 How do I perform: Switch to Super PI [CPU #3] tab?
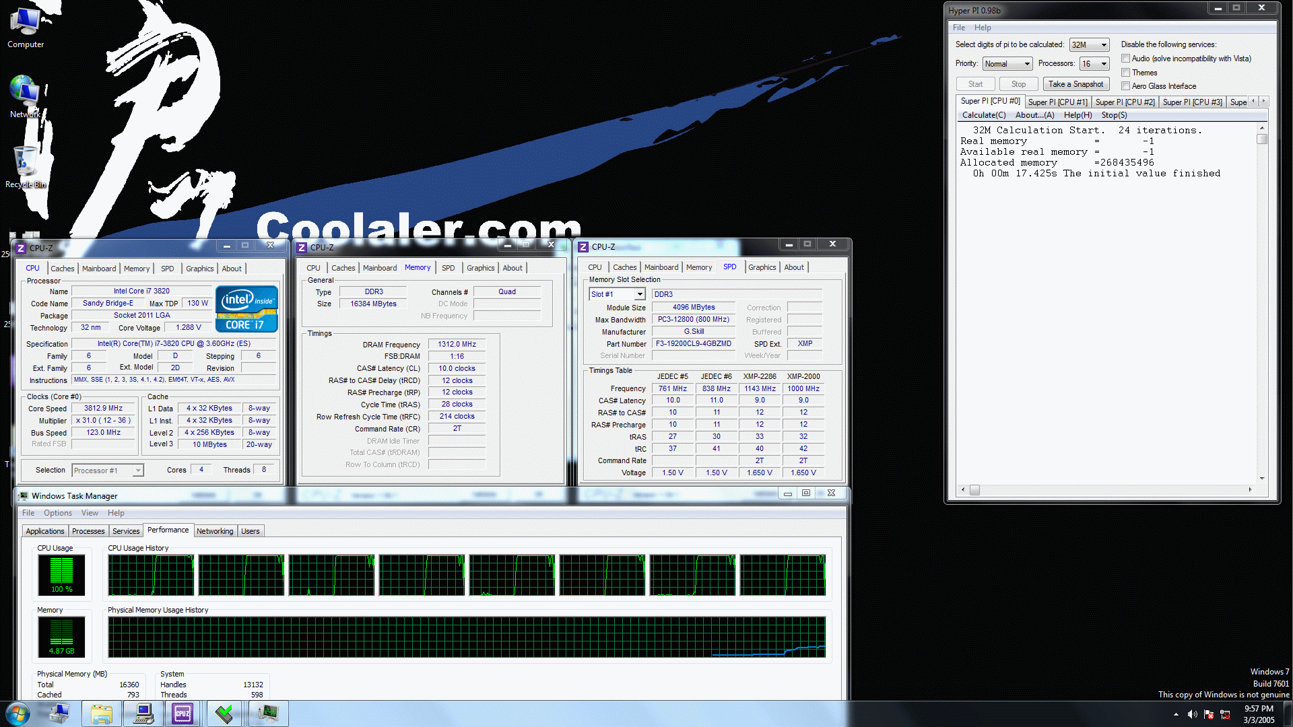pyautogui.click(x=1192, y=102)
